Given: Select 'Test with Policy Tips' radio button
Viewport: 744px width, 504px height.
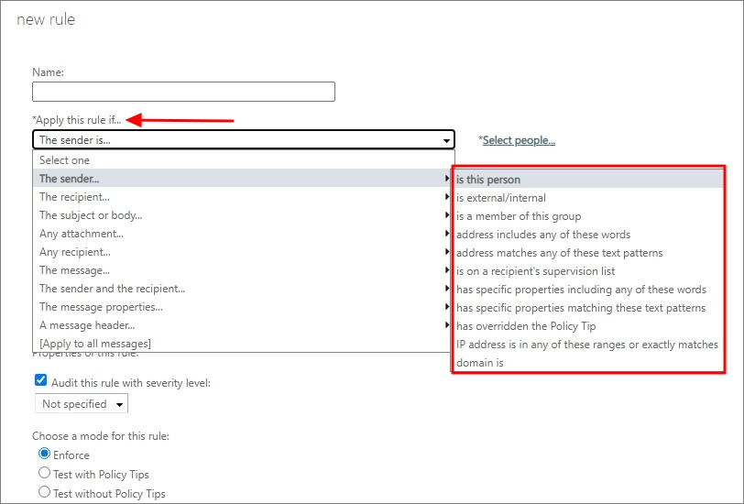Looking at the screenshot, I should click(44, 473).
